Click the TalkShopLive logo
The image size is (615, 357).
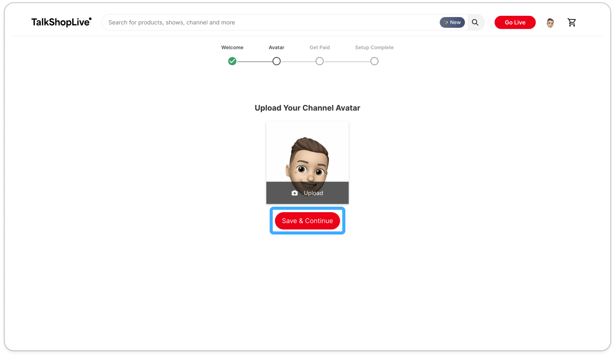(x=61, y=22)
